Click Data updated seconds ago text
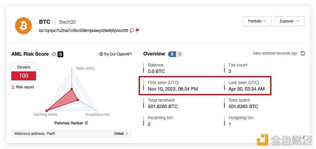Viewport: 316px width, 149px height. coord(275,53)
